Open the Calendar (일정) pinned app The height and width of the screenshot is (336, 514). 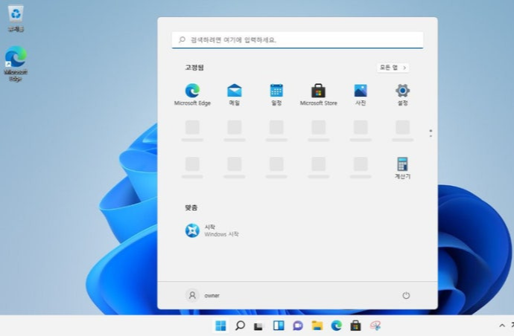tap(276, 94)
